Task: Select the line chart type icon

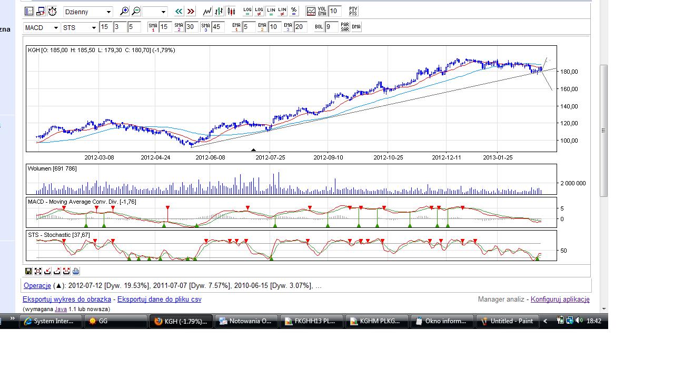Action: (207, 11)
